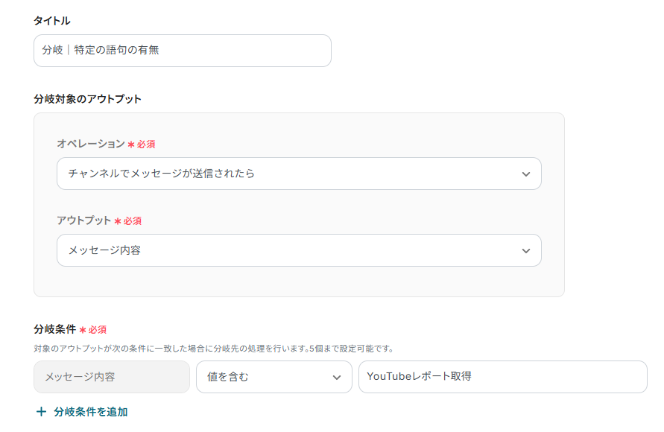
Task: Click the chevron arrow in the アウトプット dropdown
Action: pyautogui.click(x=526, y=251)
